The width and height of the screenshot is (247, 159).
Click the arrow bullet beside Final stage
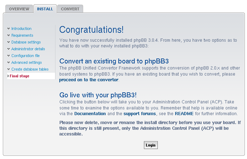(8, 76)
